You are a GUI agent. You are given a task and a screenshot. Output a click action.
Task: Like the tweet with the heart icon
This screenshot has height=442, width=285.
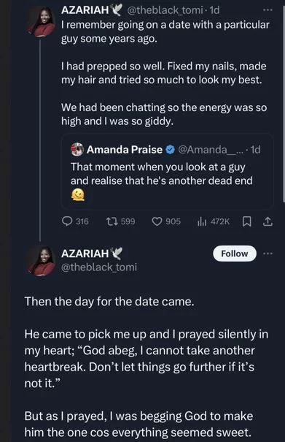point(157,221)
